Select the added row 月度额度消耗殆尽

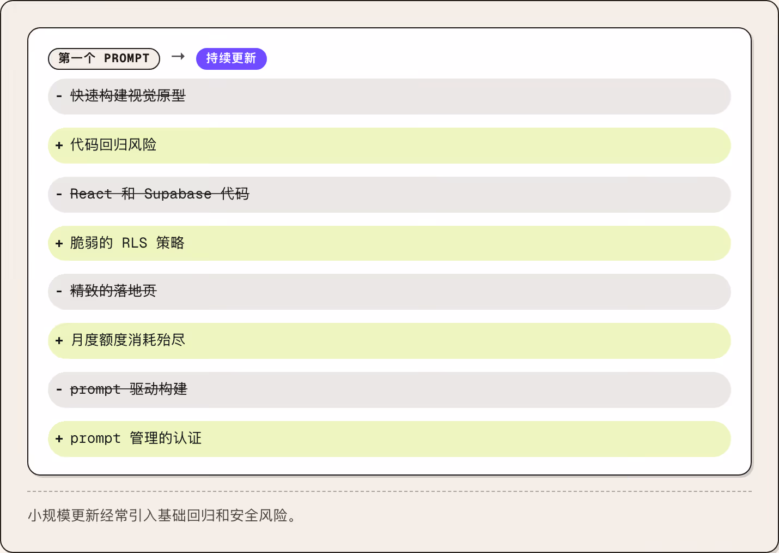[389, 340]
